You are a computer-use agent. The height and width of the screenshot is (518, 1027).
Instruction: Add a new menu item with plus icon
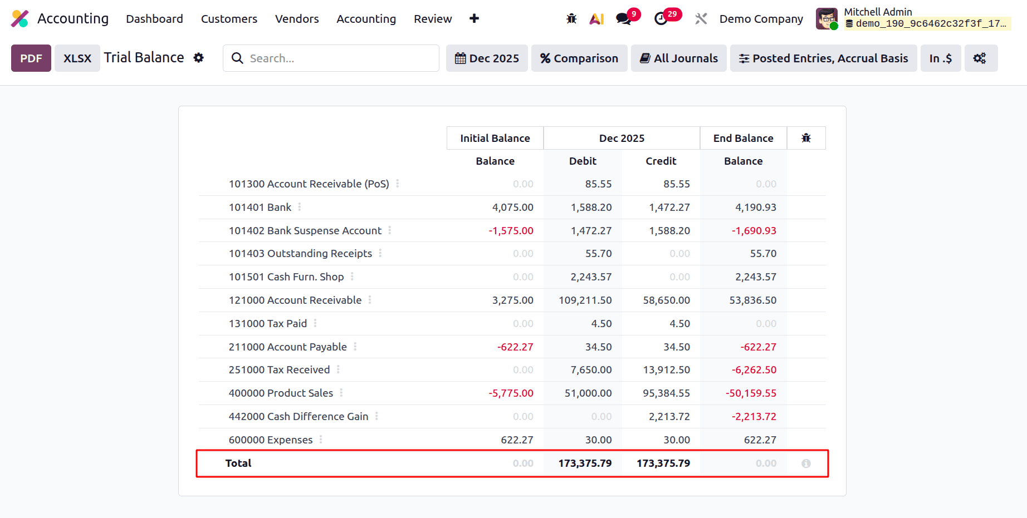tap(474, 19)
